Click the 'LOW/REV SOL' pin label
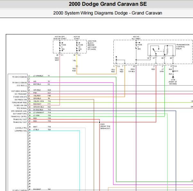193x191 pixels. click(x=21, y=131)
